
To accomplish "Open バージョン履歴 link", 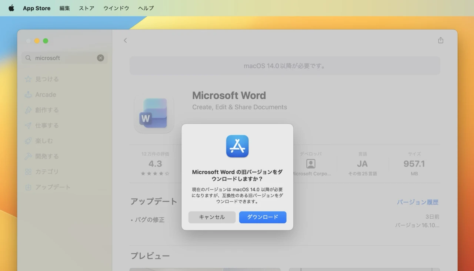I will pyautogui.click(x=418, y=202).
